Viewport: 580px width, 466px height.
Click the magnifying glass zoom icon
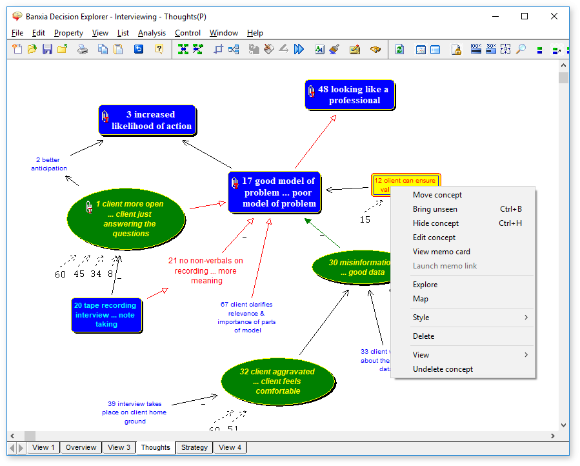(x=521, y=49)
